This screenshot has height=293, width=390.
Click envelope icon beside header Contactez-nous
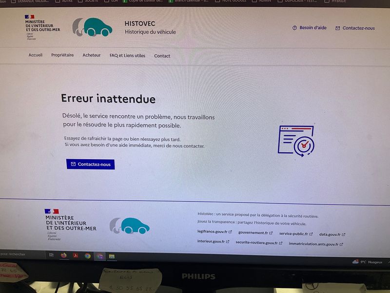click(x=337, y=28)
